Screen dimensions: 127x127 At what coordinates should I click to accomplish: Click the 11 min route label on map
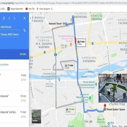(69, 67)
